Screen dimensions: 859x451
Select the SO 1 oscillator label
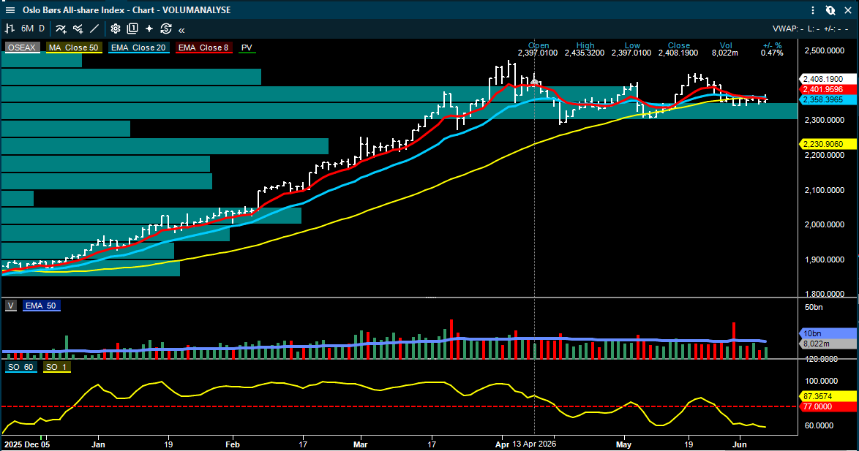[56, 367]
